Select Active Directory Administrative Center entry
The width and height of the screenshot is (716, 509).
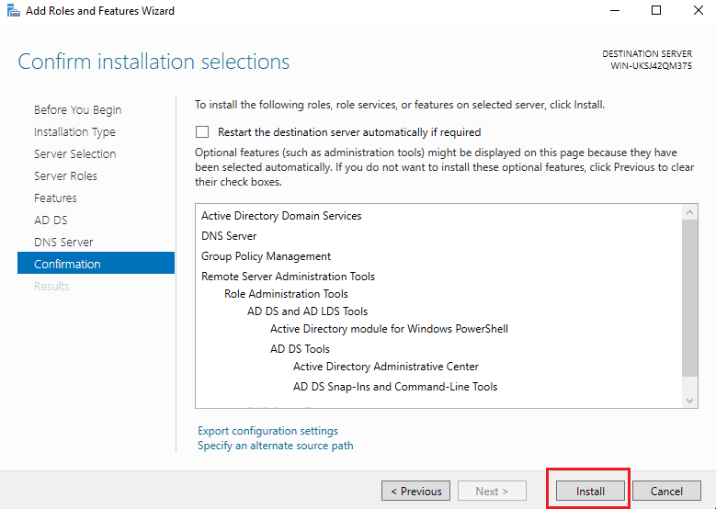[x=386, y=367]
